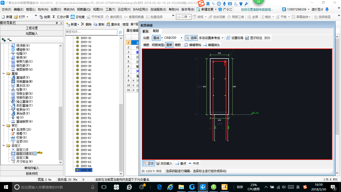Expand property row 9 plus box
This screenshot has width=341, height=192.
click(x=133, y=80)
